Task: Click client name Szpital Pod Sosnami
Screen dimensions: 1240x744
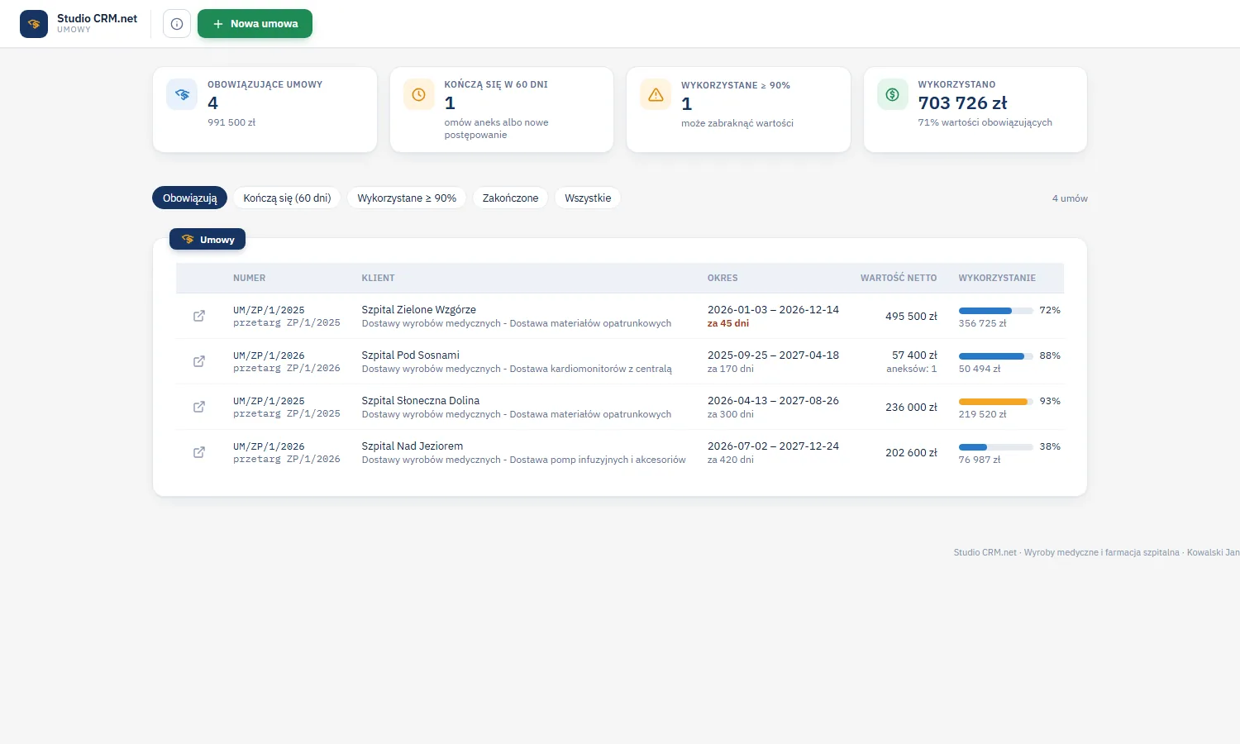Action: 410,355
